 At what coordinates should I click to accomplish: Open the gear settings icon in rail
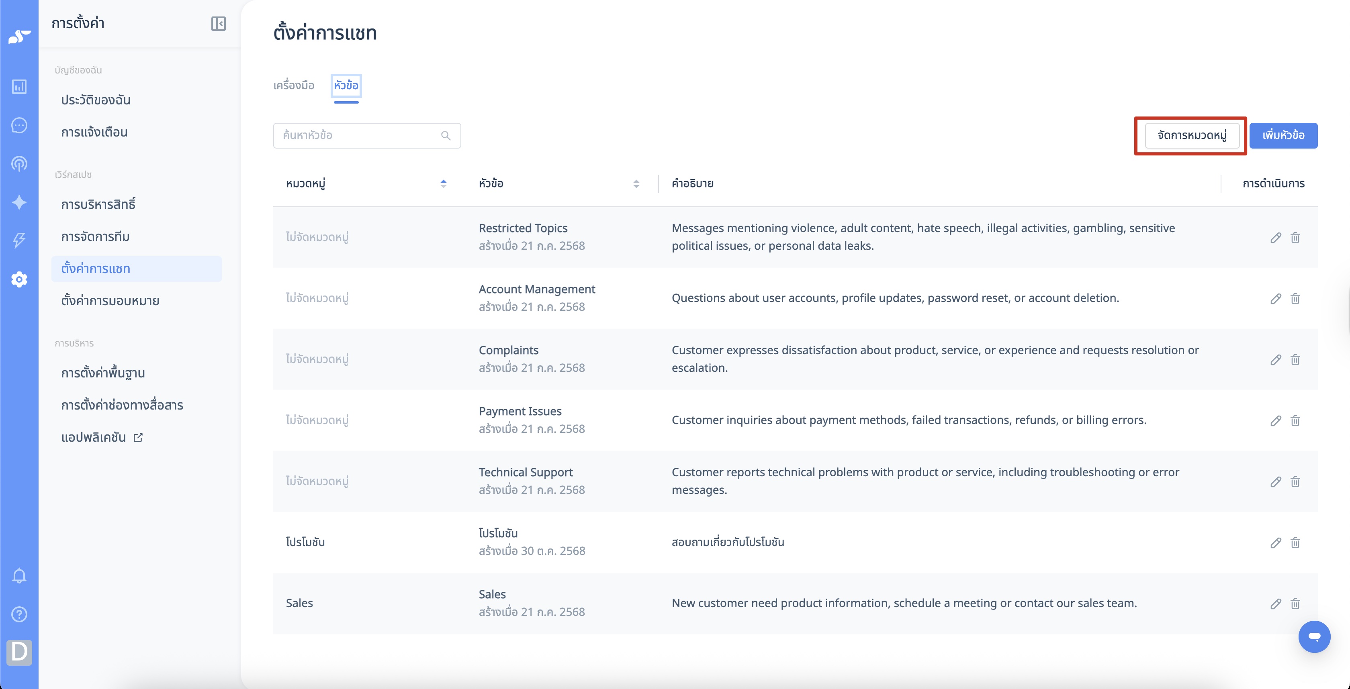click(19, 279)
